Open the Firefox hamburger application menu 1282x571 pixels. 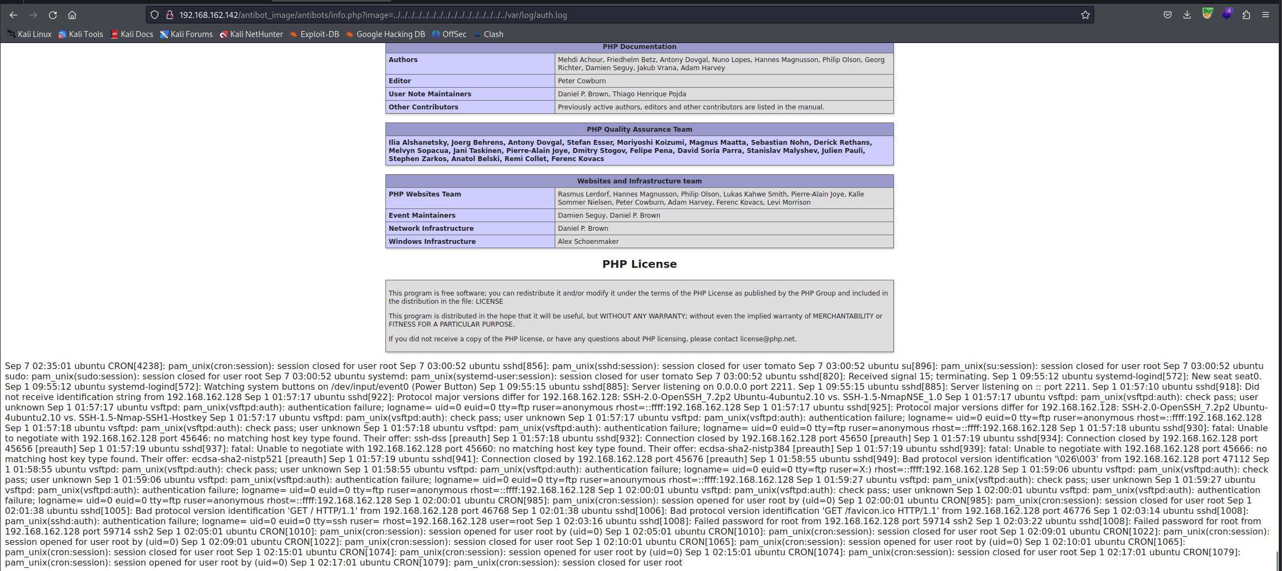[x=1266, y=15]
